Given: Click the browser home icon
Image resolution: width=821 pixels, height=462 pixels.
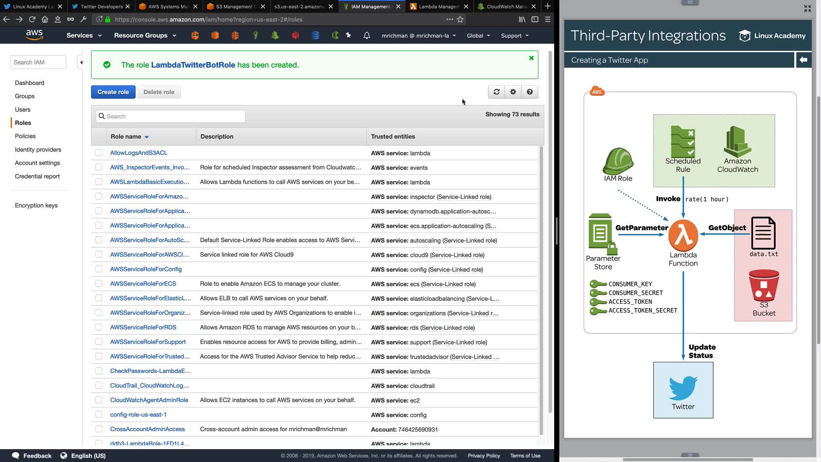Looking at the screenshot, I should 45,19.
